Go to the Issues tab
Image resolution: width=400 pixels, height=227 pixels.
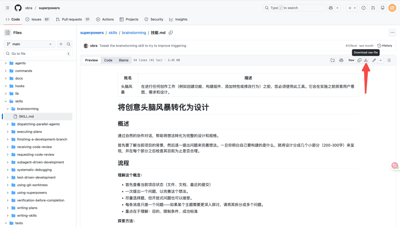click(x=36, y=19)
